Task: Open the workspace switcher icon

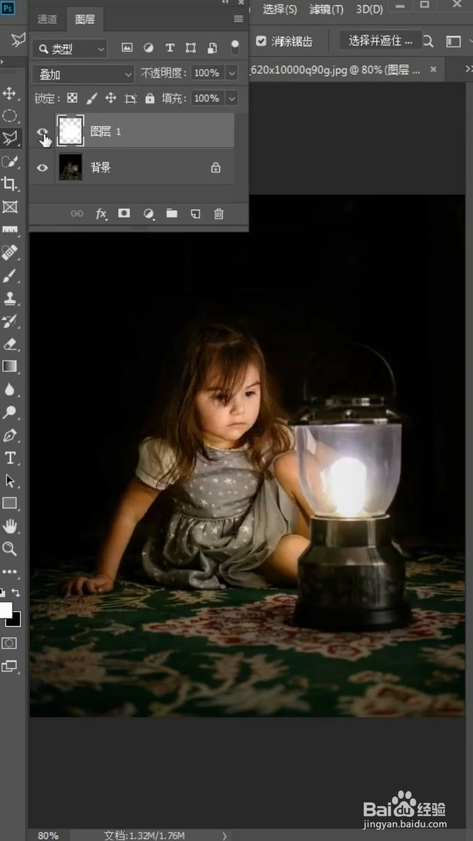Action: 453,41
